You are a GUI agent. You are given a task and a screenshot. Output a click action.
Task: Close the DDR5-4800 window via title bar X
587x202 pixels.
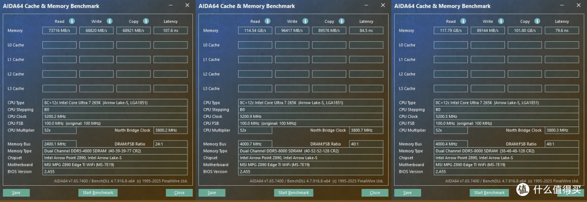tap(187, 5)
